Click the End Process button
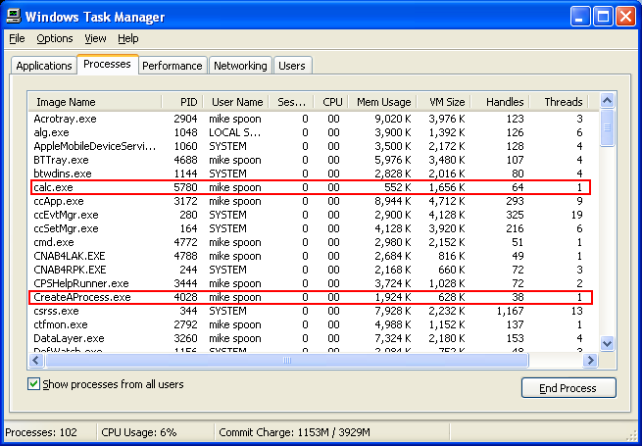This screenshot has height=446, width=642. pos(568,388)
